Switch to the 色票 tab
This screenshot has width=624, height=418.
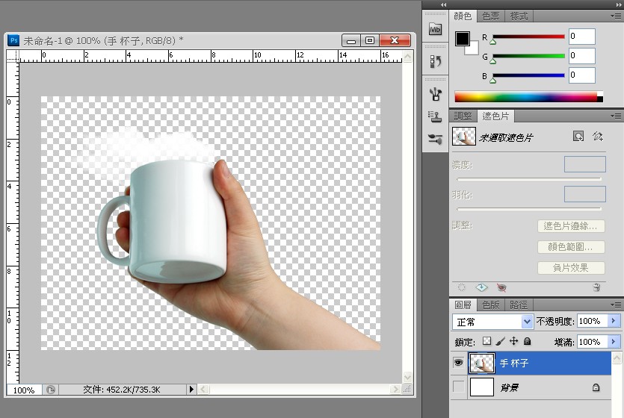pyautogui.click(x=491, y=16)
